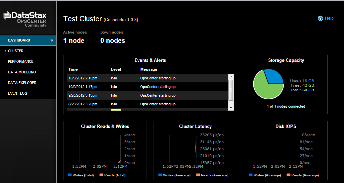
Task: View the Event Log page
Action: (x=18, y=93)
